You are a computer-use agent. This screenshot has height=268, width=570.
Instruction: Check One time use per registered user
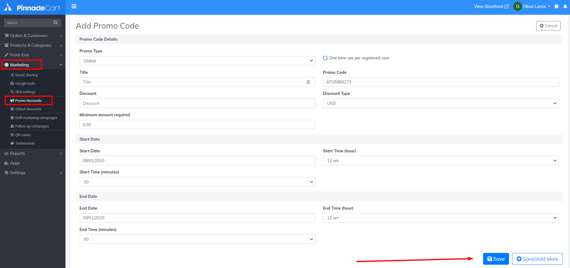tap(325, 58)
